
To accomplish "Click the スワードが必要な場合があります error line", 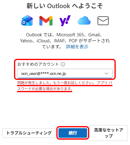I will pyautogui.click(x=45, y=89).
